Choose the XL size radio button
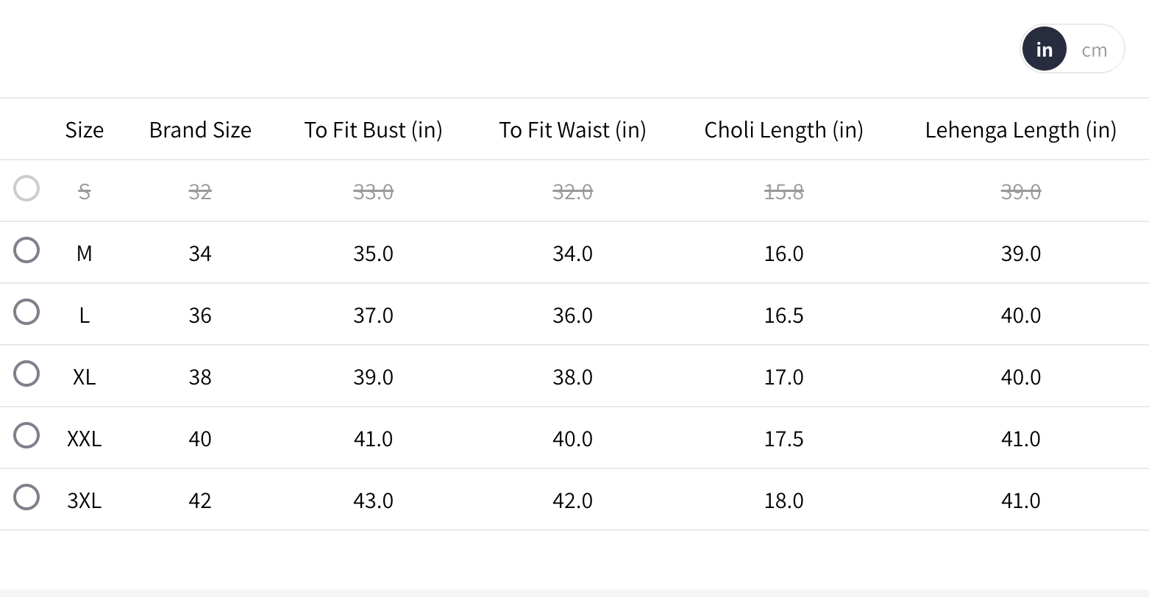Screen dimensions: 1149x597 [x=26, y=373]
